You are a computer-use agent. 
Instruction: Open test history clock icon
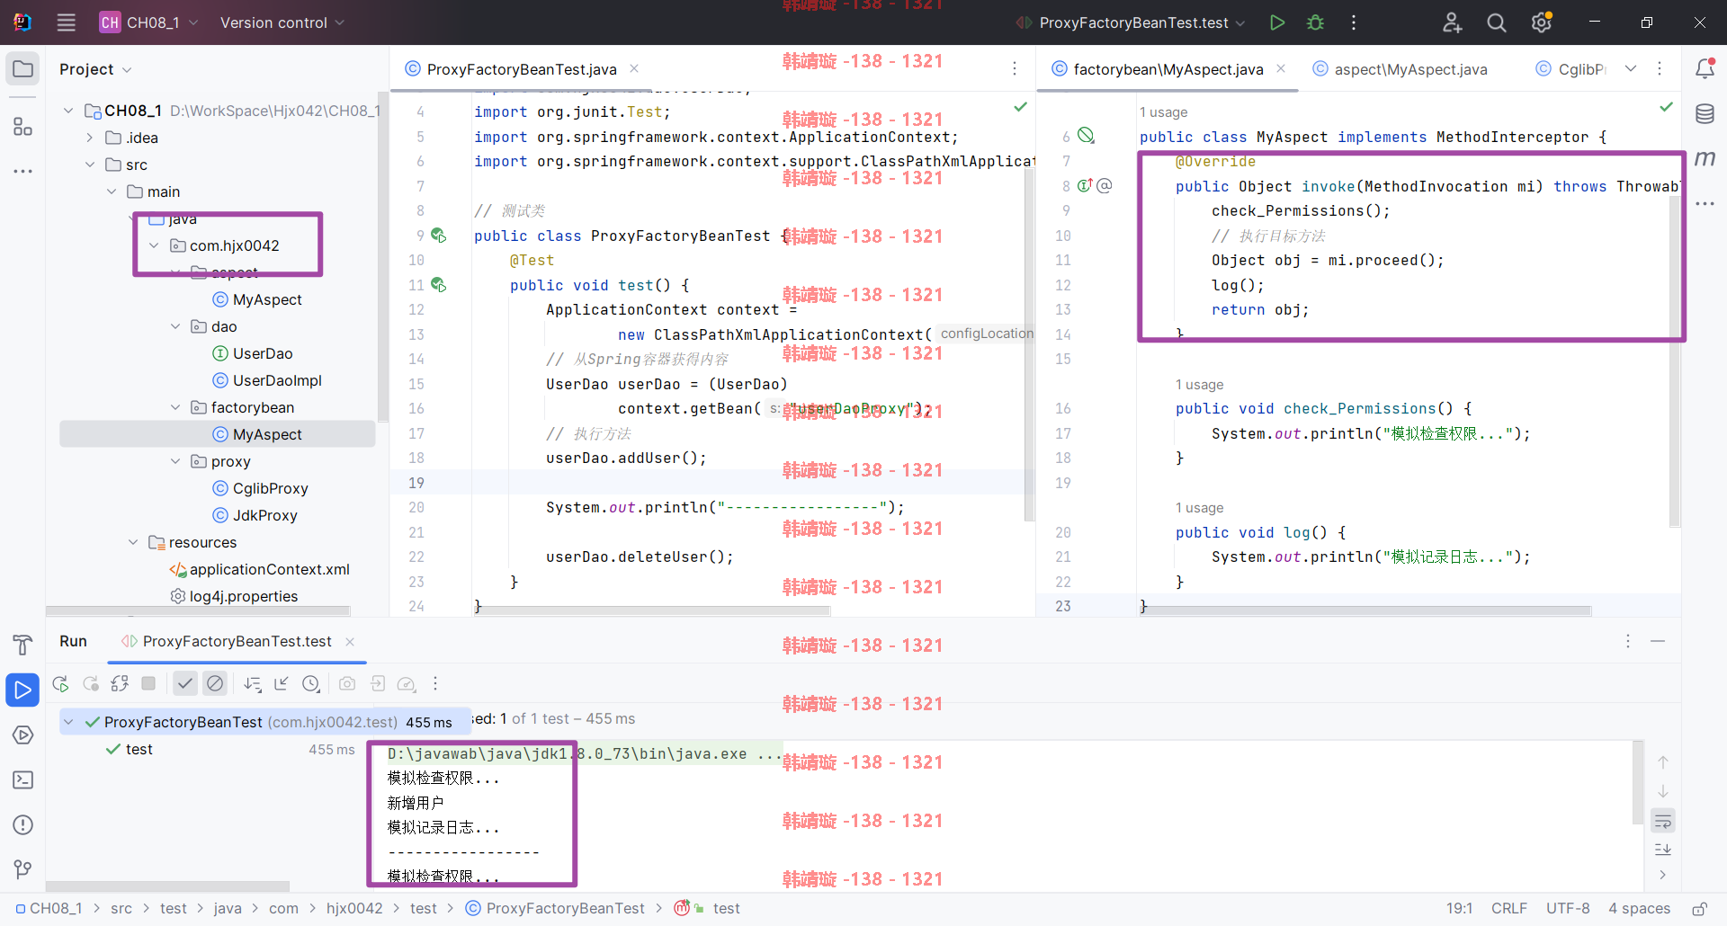click(311, 684)
